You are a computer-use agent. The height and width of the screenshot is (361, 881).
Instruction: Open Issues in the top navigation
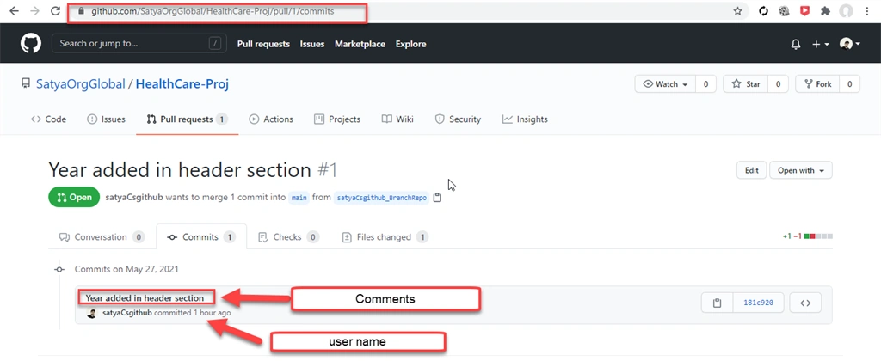311,44
